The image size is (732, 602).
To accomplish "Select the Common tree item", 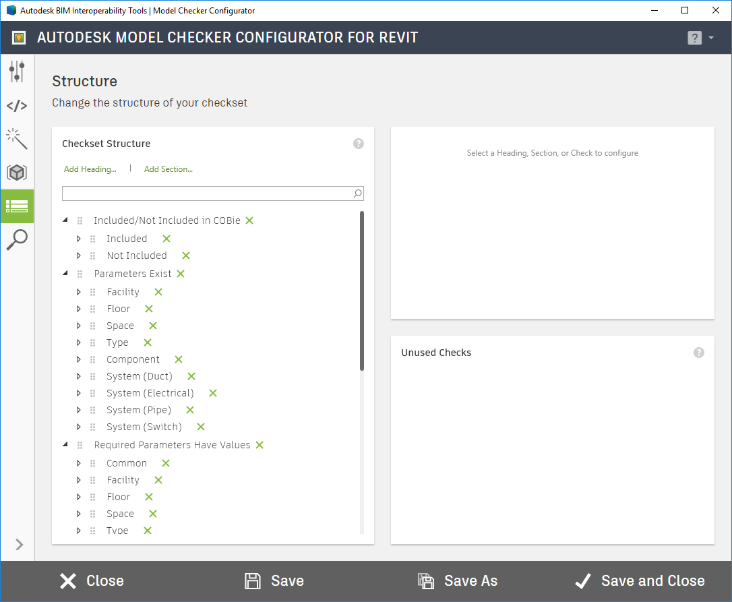I will pos(127,463).
